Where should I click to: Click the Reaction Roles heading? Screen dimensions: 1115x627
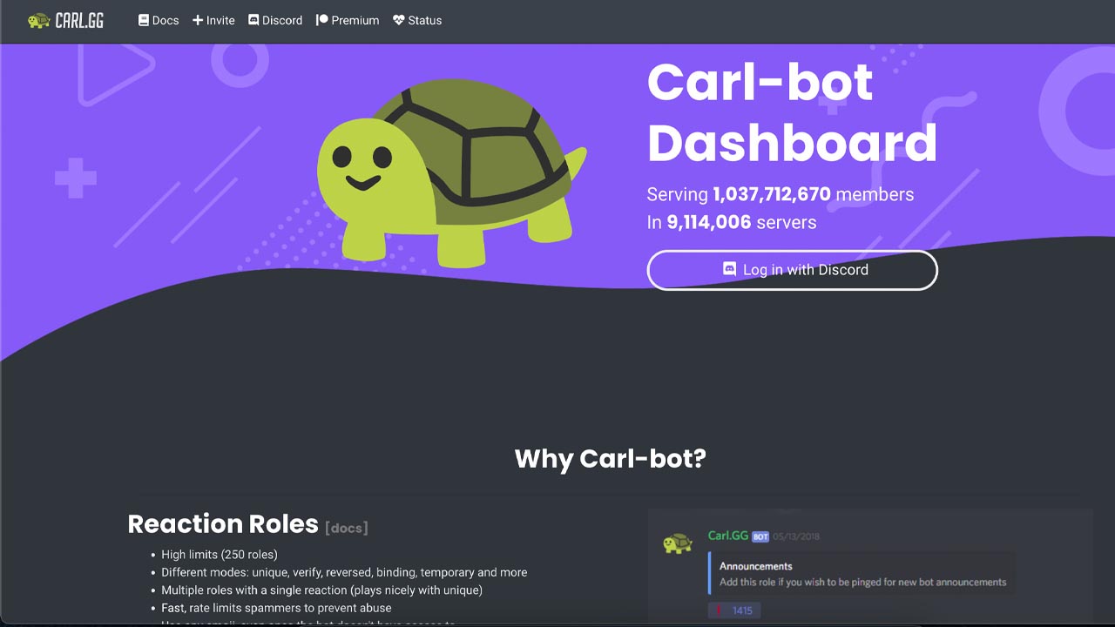(223, 523)
